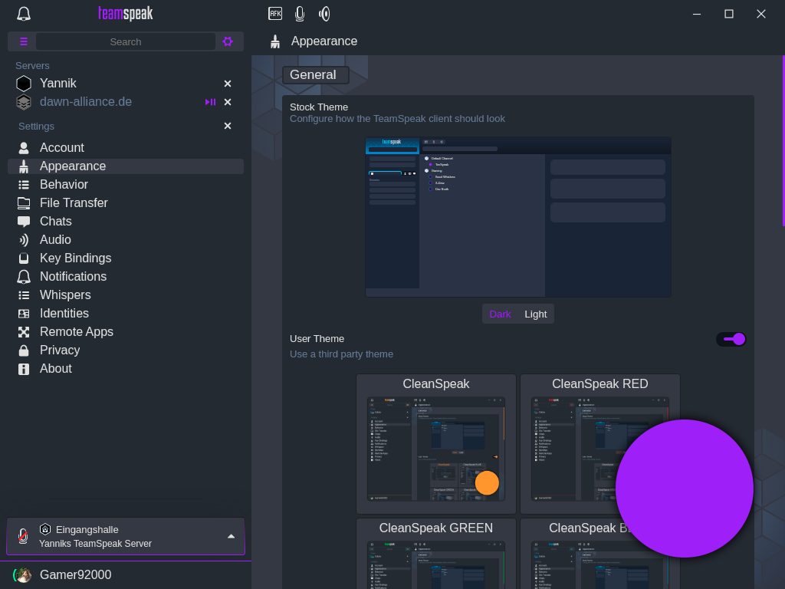Screen dimensions: 785x589
Task: Click the Identities card icon
Action: point(24,314)
